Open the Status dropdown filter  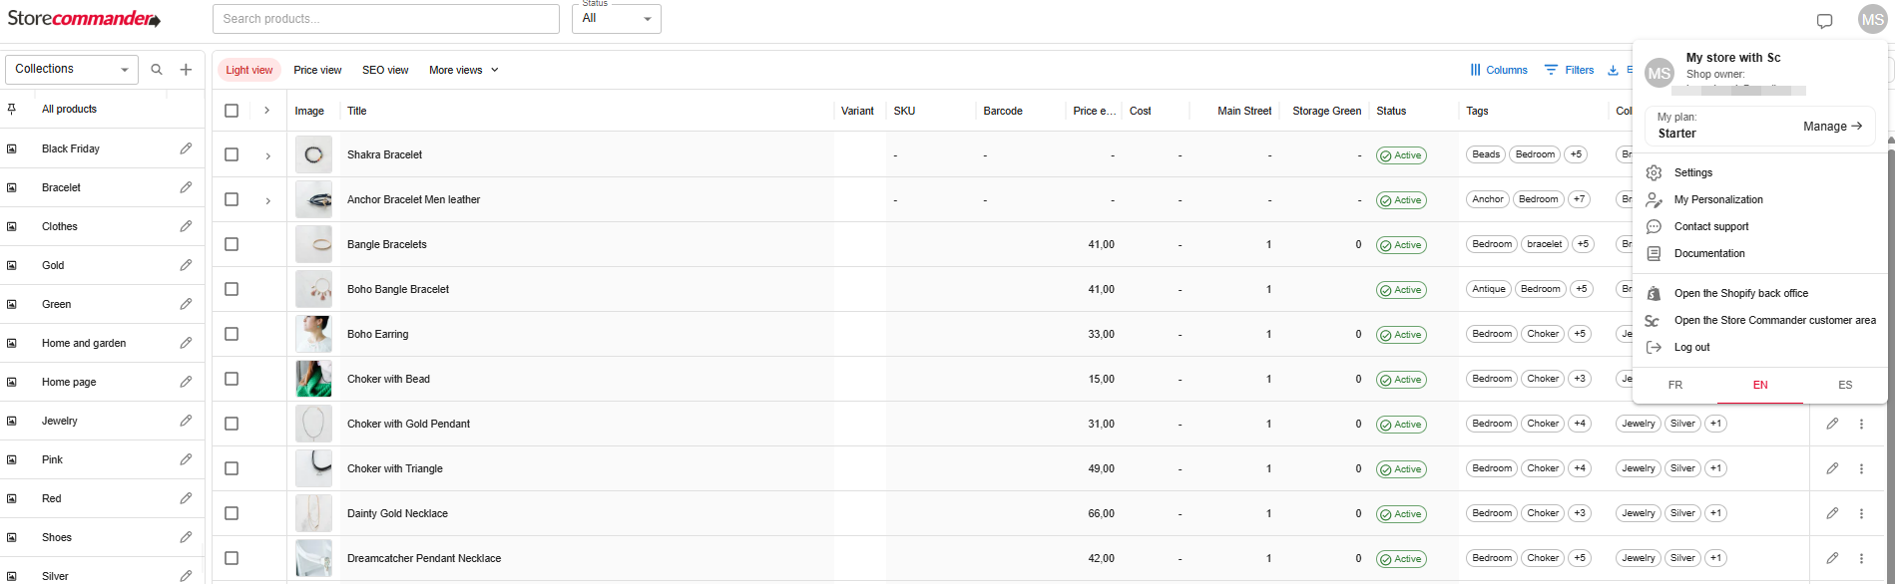(616, 19)
